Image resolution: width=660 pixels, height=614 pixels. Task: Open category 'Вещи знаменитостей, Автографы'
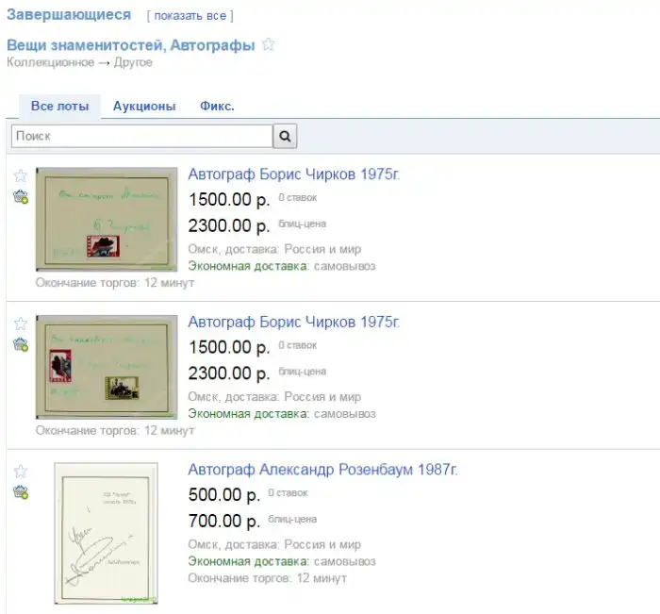[x=131, y=45]
